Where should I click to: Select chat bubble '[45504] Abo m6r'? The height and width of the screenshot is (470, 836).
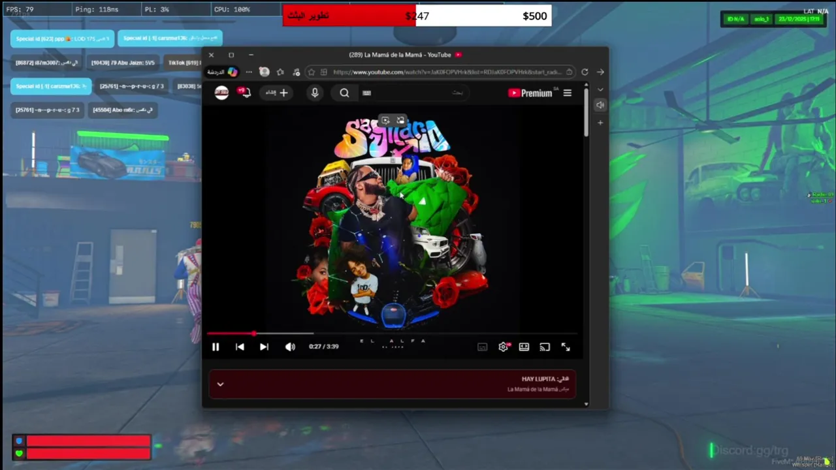123,110
